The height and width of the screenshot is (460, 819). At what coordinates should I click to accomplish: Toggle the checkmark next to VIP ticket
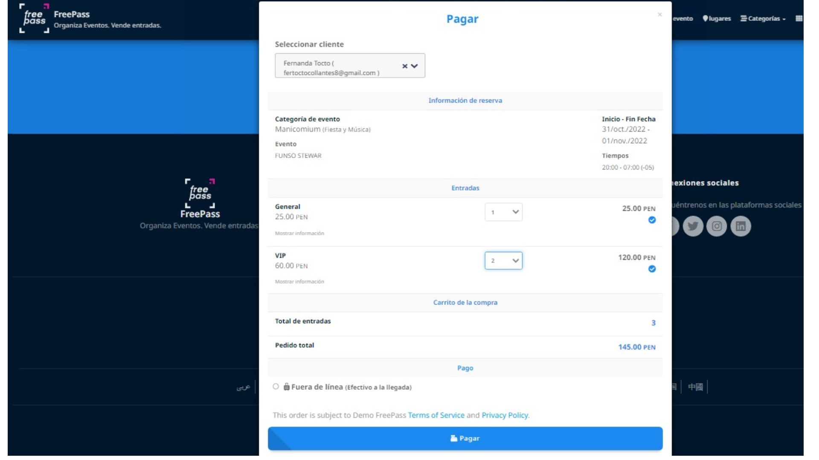652,269
